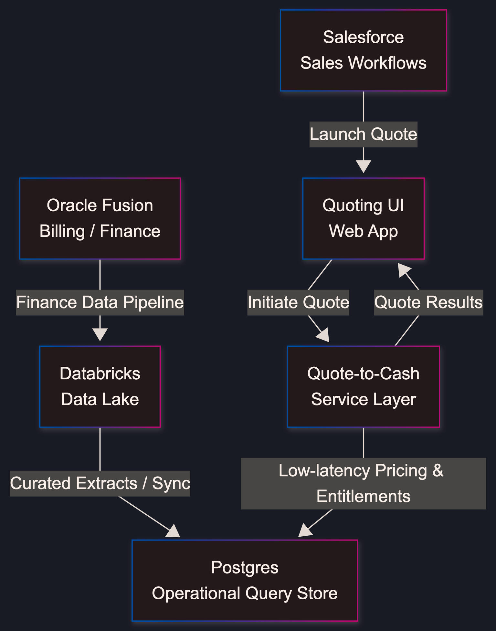Click the Launch Quote edge label

tap(363, 134)
